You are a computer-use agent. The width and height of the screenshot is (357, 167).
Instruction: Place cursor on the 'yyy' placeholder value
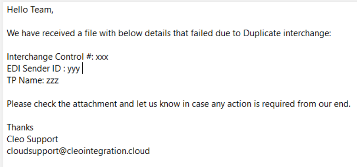74,69
